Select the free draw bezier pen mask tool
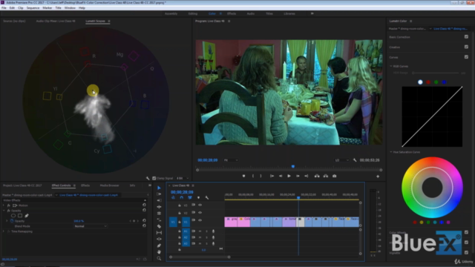Image resolution: width=475 pixels, height=267 pixels. pyautogui.click(x=27, y=216)
